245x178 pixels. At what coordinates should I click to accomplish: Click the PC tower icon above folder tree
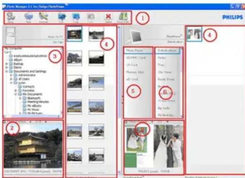coord(11,36)
